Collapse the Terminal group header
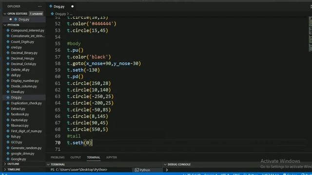 pyautogui.click(x=48, y=164)
